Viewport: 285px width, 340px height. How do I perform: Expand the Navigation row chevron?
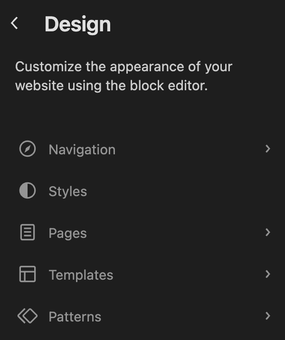point(268,149)
